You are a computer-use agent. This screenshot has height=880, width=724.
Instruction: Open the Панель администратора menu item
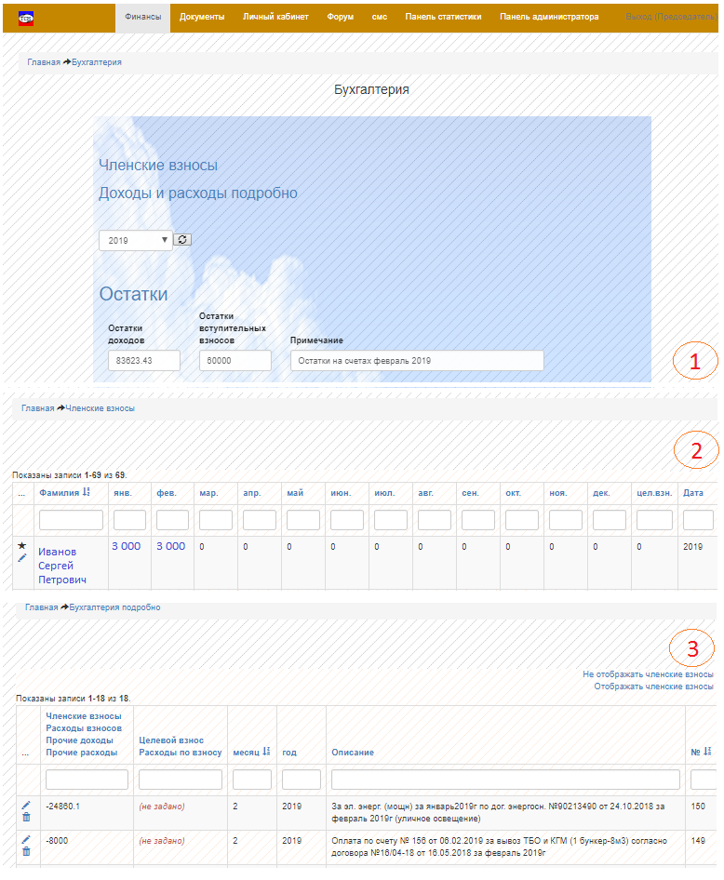(549, 17)
